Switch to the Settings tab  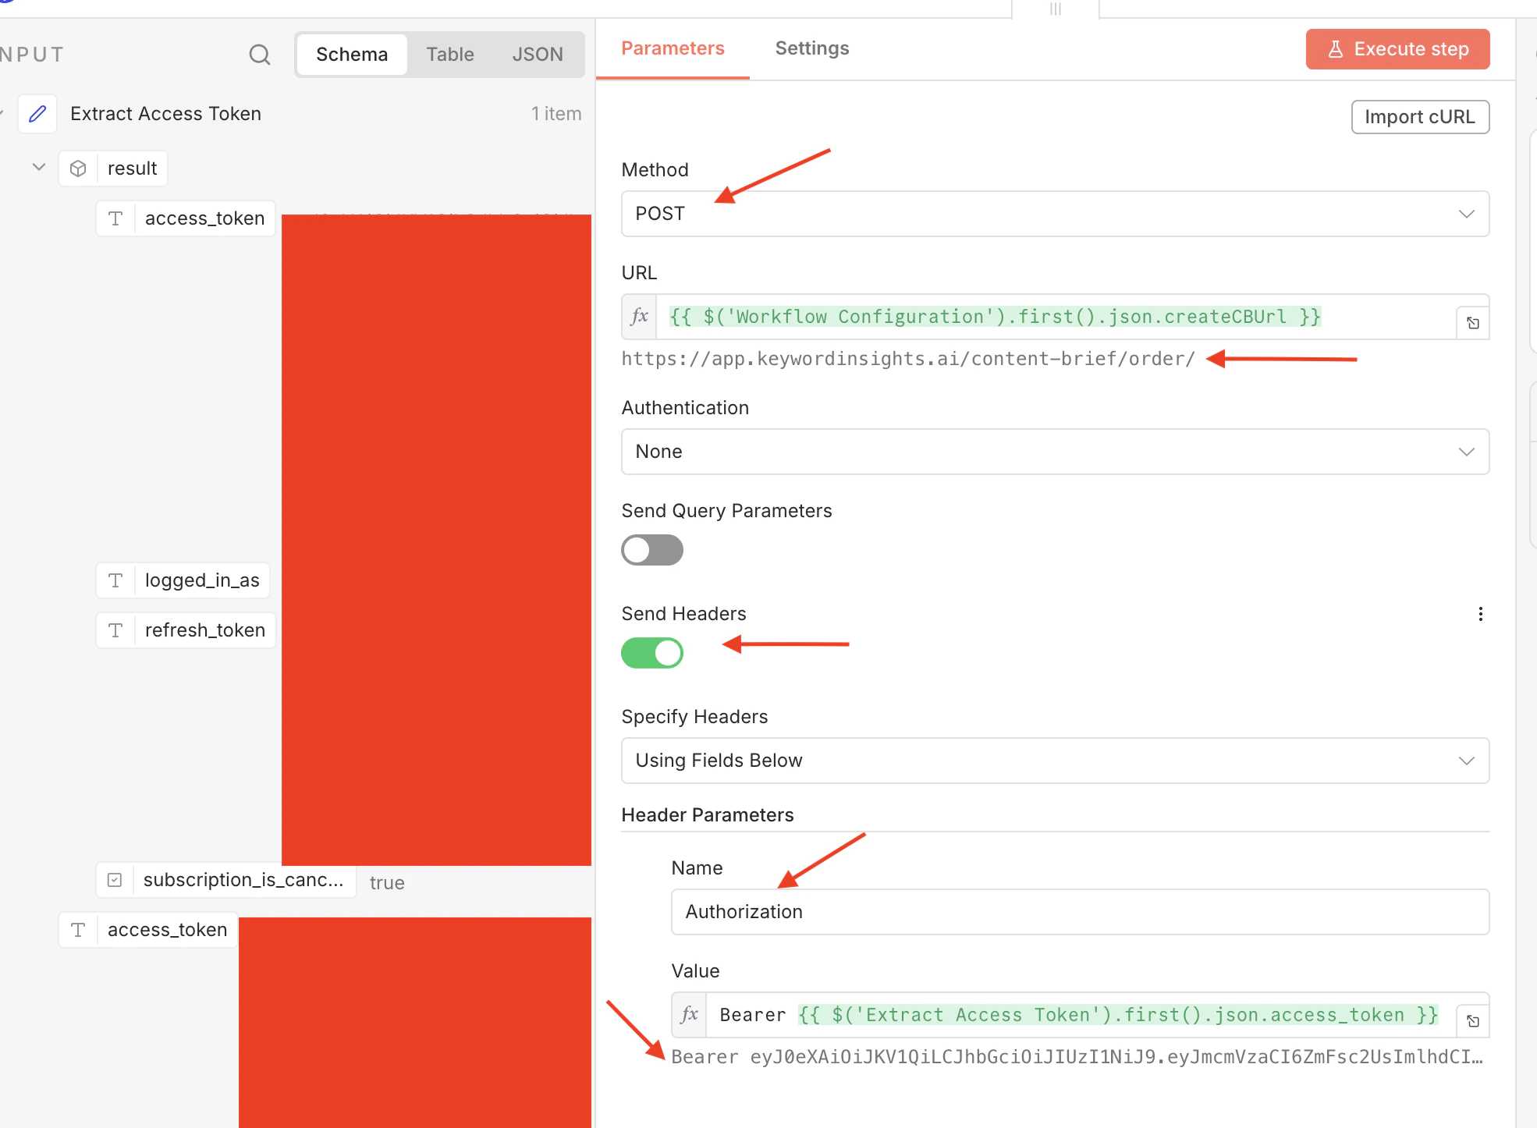(812, 48)
